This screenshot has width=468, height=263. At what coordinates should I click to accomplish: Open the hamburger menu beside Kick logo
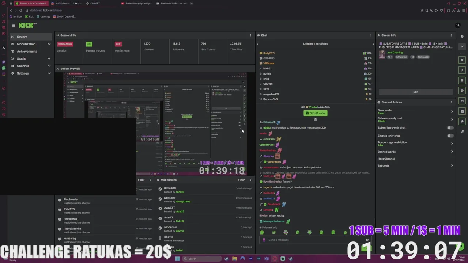click(x=13, y=25)
